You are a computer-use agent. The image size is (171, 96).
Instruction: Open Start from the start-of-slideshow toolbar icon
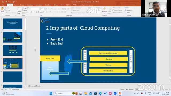click(x=14, y=2)
